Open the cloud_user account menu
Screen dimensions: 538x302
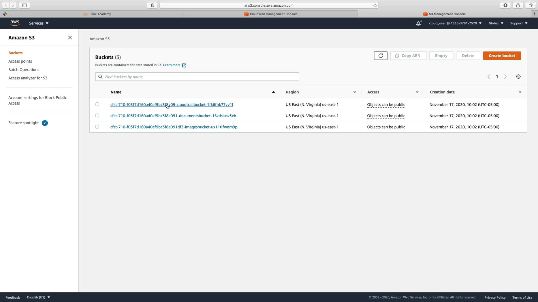[x=455, y=23]
